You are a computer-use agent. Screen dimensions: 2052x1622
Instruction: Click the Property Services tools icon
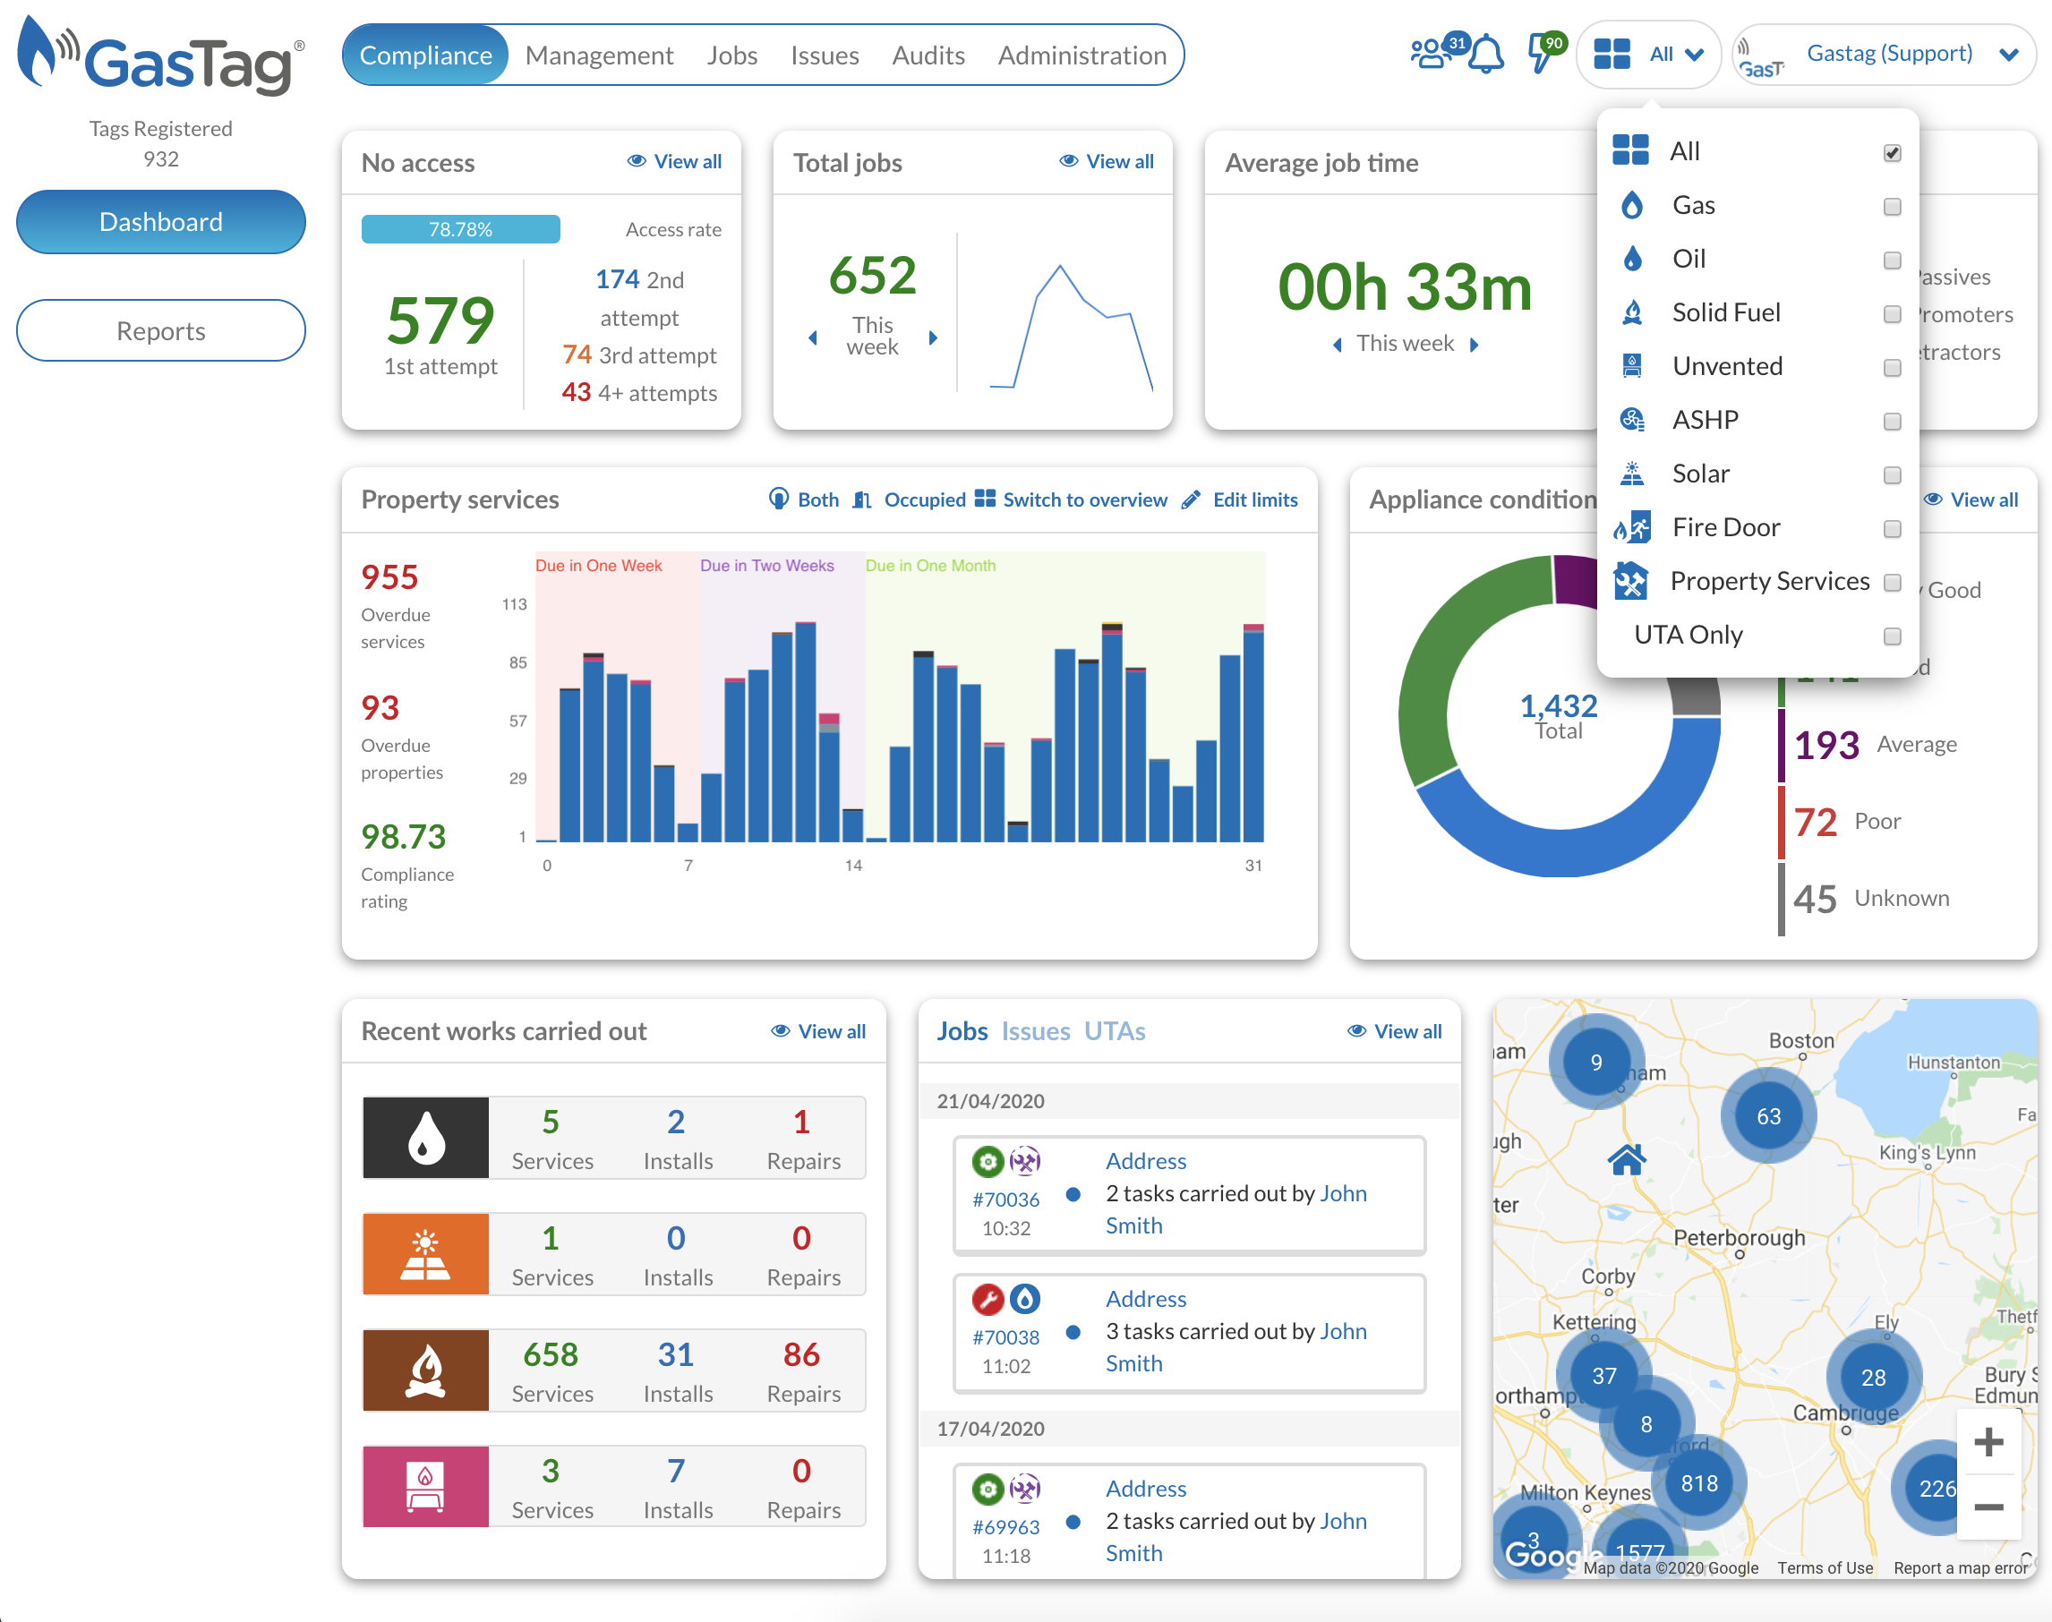(1630, 580)
